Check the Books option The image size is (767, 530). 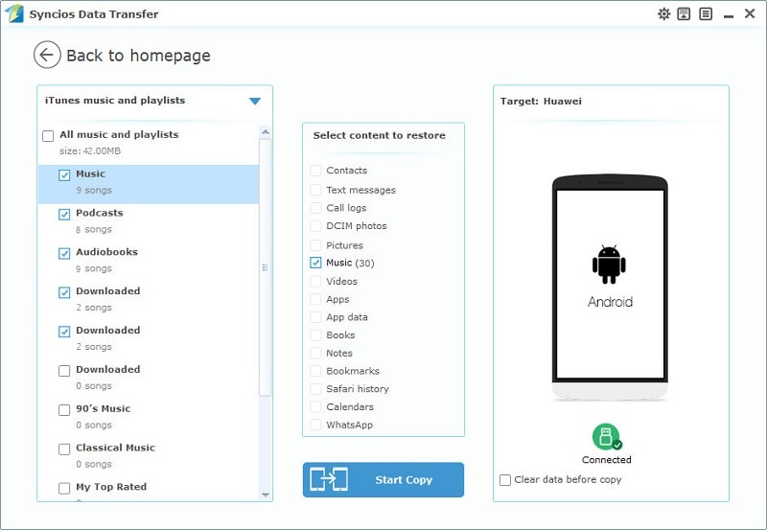315,334
